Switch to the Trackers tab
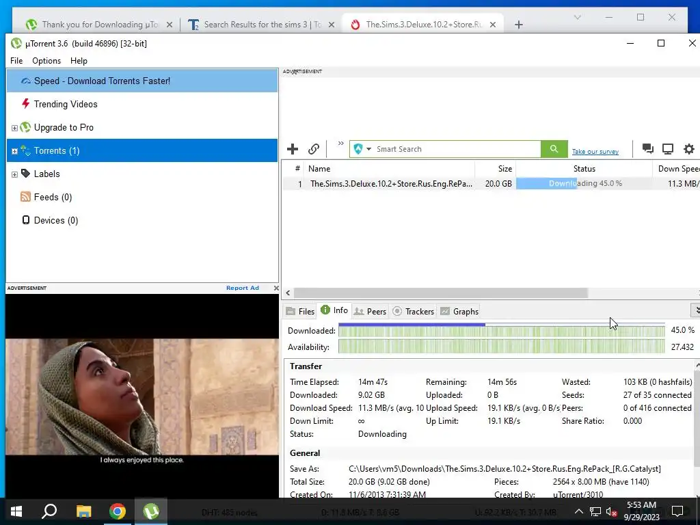Viewport: 700px width, 525px height. [413, 311]
